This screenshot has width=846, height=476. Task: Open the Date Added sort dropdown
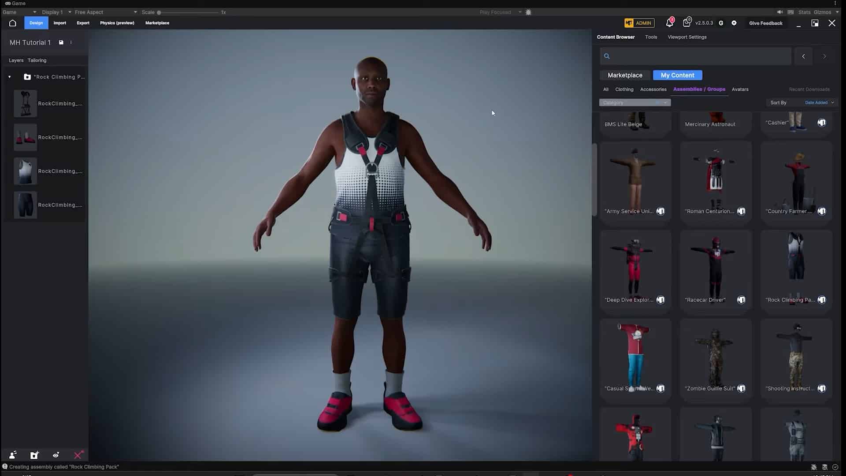point(819,102)
